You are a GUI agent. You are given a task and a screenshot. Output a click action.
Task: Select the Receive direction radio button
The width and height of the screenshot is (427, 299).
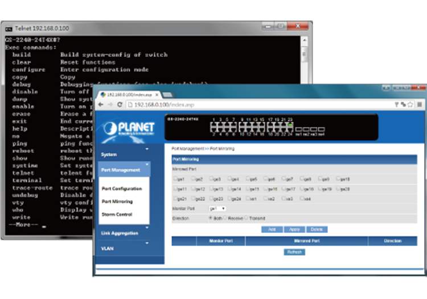pos(225,218)
